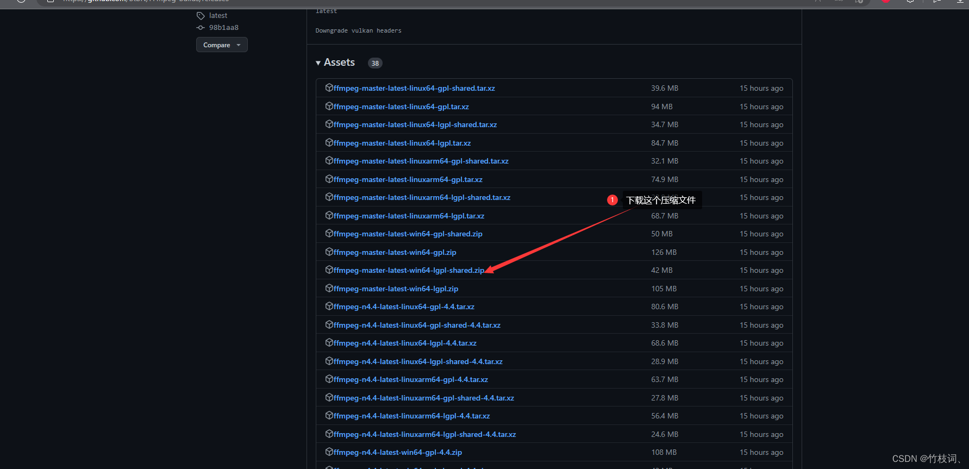Click package icon of master linuxarm64-gpl-shared.tar.xz
Screen dimensions: 969x469
pyautogui.click(x=329, y=160)
